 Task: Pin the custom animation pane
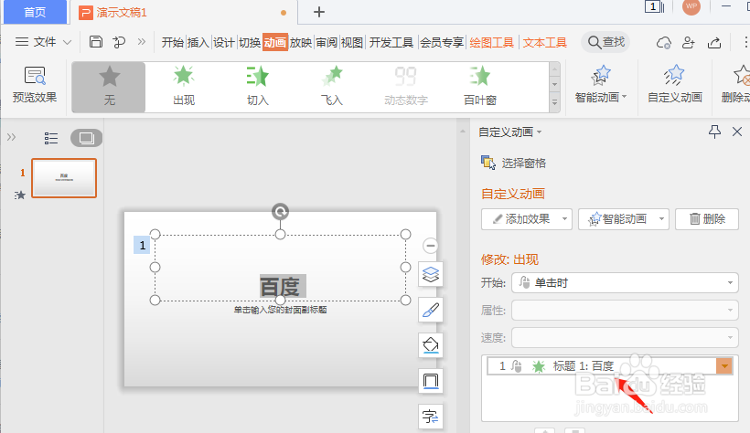point(714,132)
